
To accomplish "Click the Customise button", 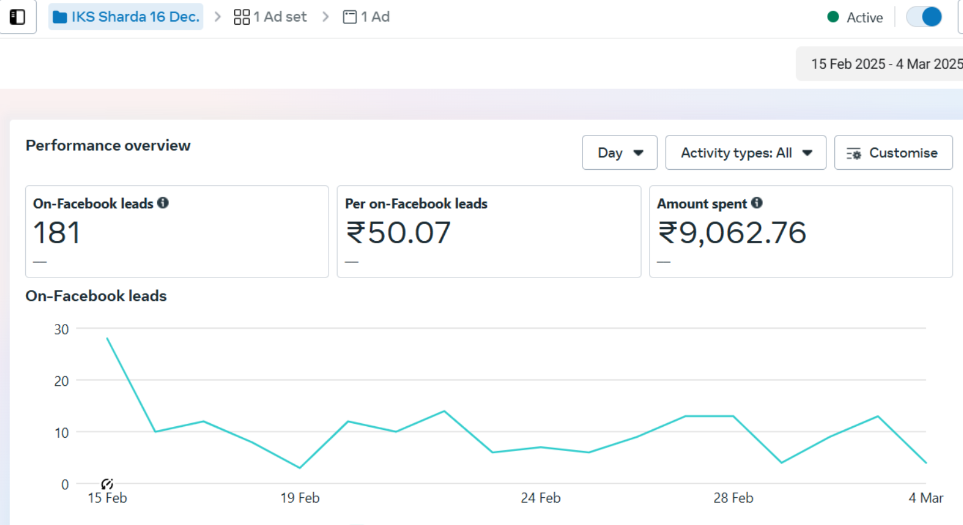I will (x=893, y=153).
